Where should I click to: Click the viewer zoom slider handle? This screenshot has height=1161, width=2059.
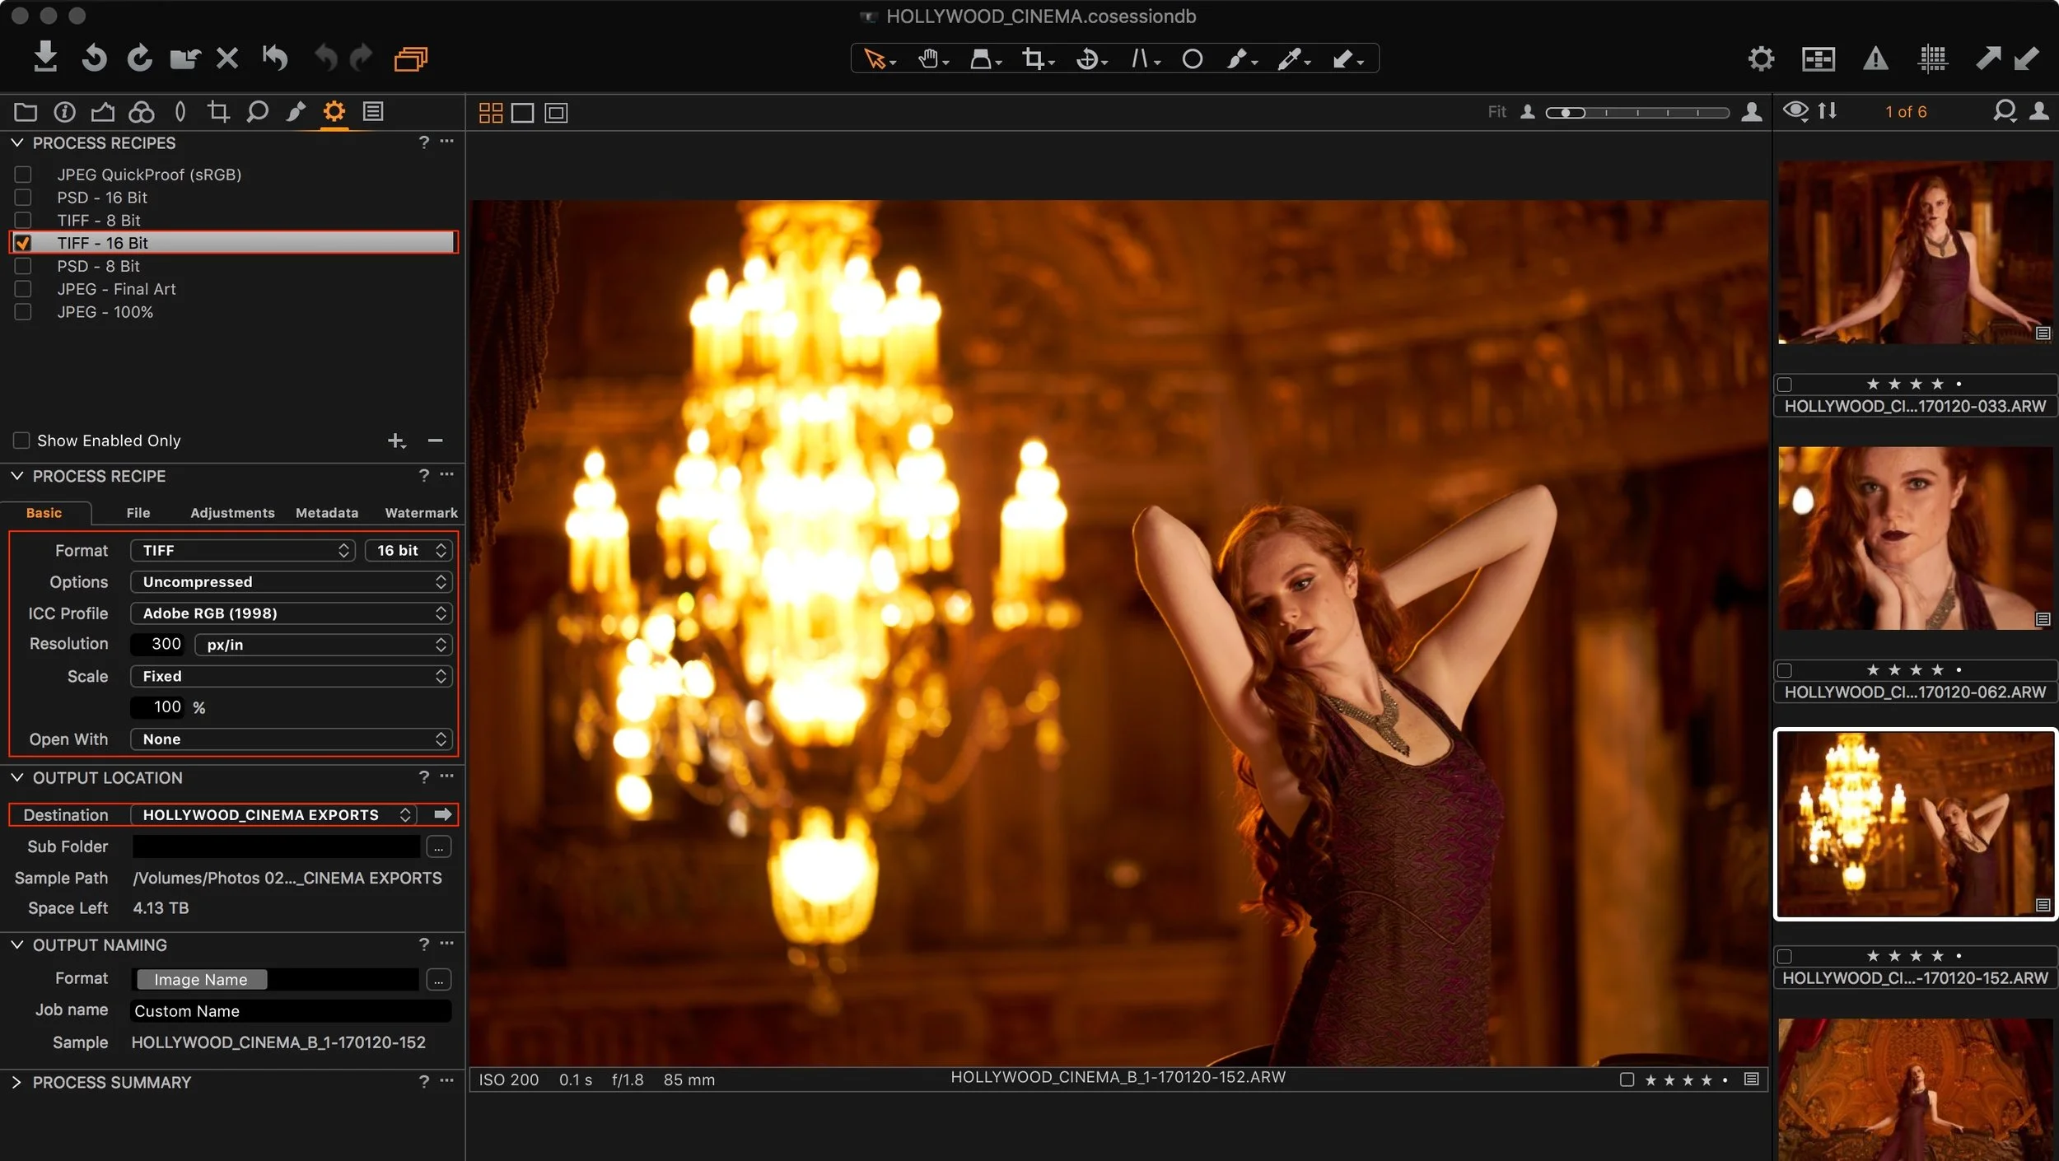click(1566, 113)
